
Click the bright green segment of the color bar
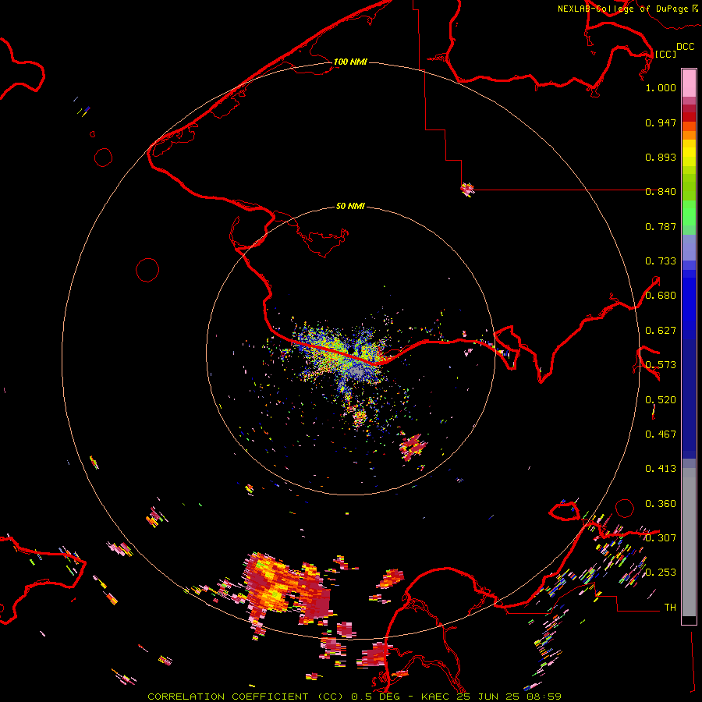click(689, 213)
